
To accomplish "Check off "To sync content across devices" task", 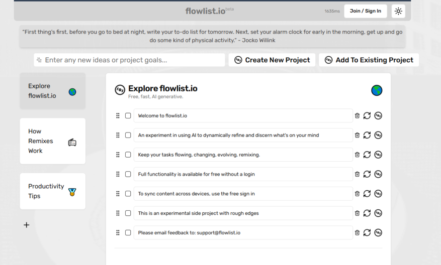I will click(x=128, y=194).
